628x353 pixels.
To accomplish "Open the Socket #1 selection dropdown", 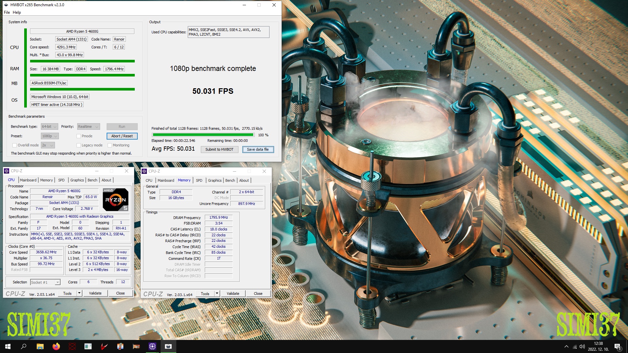I will (45, 282).
